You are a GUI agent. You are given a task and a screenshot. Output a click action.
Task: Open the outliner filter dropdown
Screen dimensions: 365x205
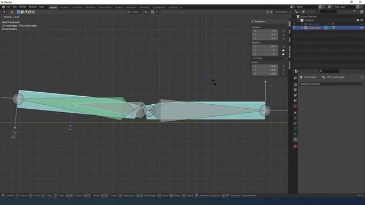[355, 11]
